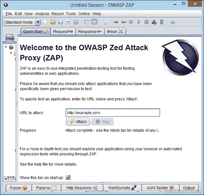Click the Sites panel scroll left arrow

(5, 179)
